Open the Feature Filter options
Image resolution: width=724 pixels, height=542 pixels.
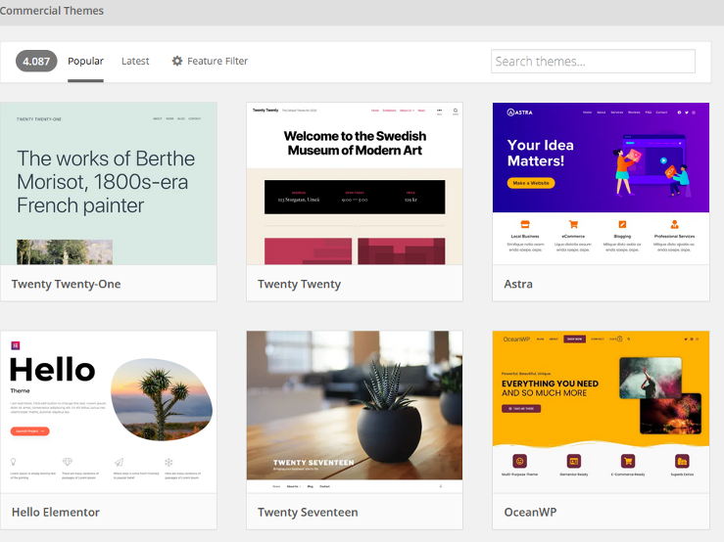210,61
